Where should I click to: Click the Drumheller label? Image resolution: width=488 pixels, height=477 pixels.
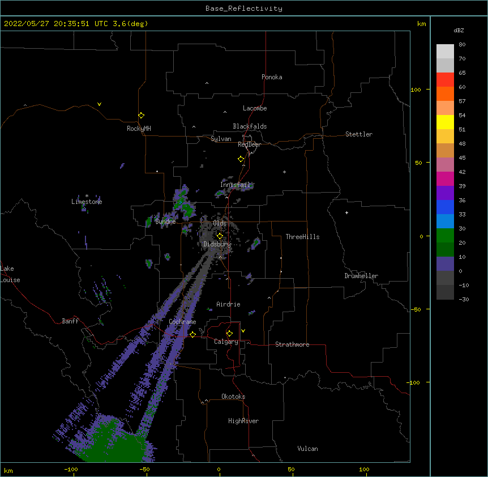coord(361,276)
